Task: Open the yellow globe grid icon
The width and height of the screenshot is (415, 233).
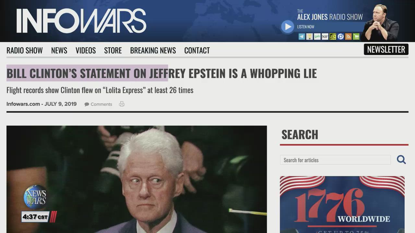Action: click(333, 37)
